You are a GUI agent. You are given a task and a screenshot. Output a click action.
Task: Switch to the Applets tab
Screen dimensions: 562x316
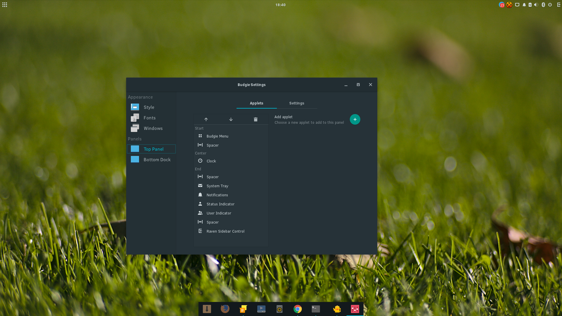[256, 103]
